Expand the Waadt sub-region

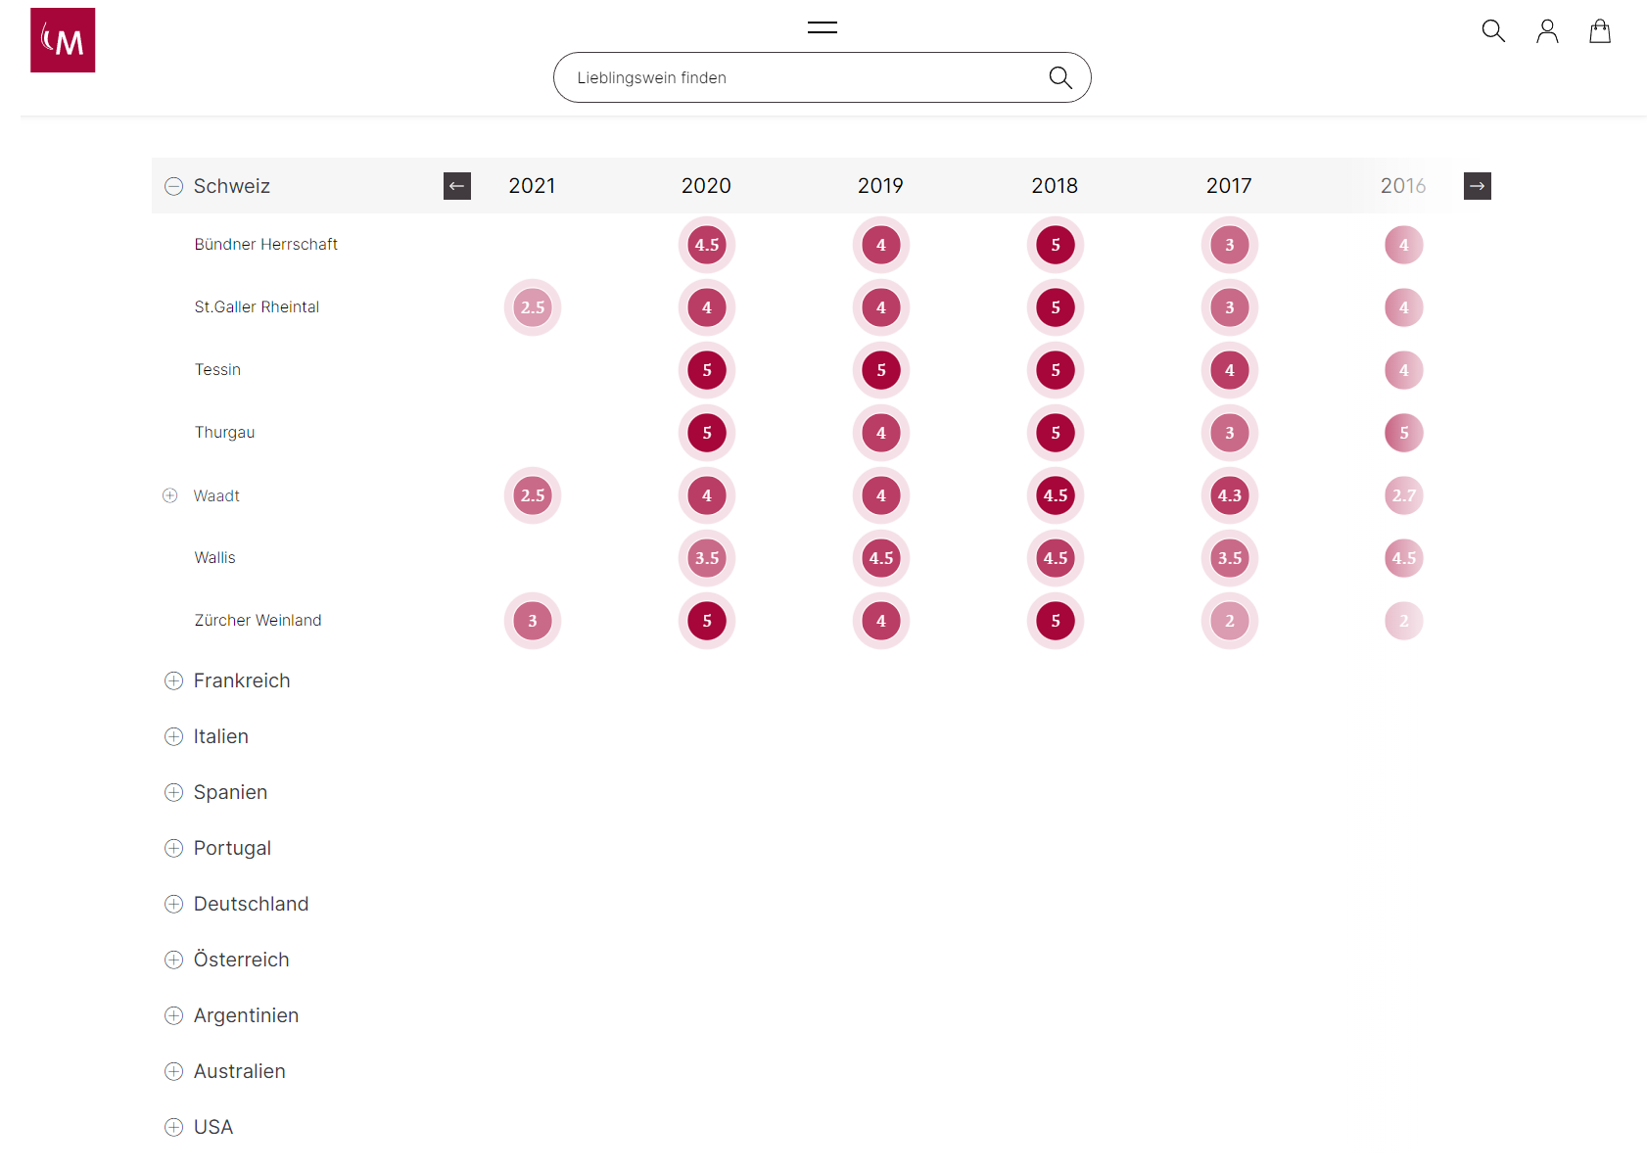pyautogui.click(x=170, y=495)
